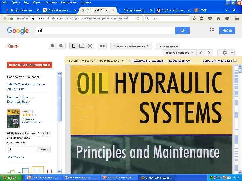The height and width of the screenshot is (181, 242).
Task: Click Pocket icon in toolbar
Action: (x=210, y=18)
